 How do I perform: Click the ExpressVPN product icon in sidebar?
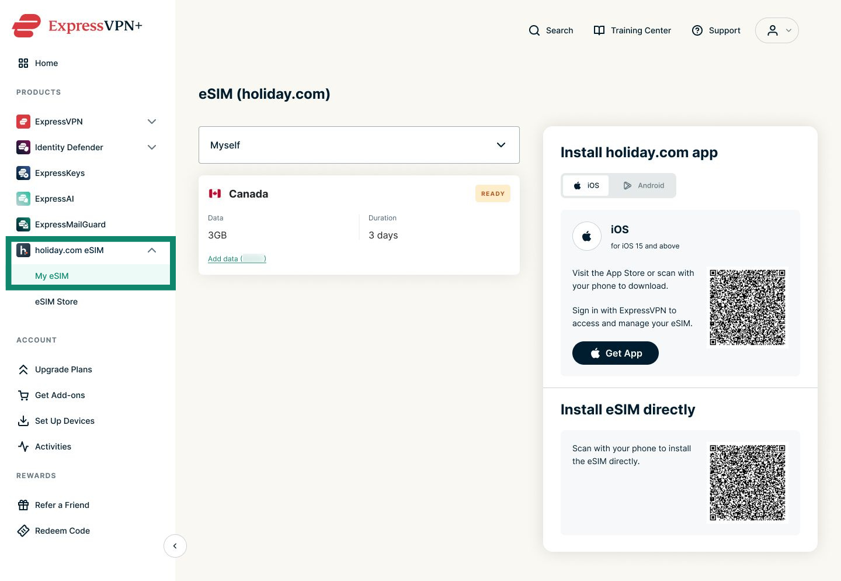23,122
